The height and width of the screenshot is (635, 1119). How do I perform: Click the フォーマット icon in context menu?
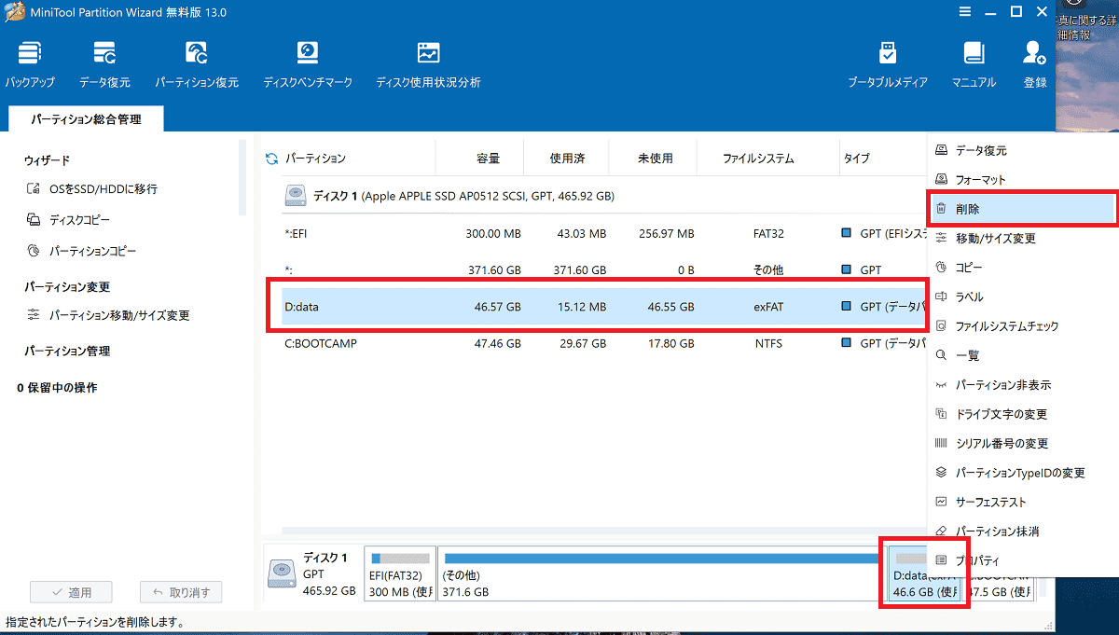[x=941, y=179]
